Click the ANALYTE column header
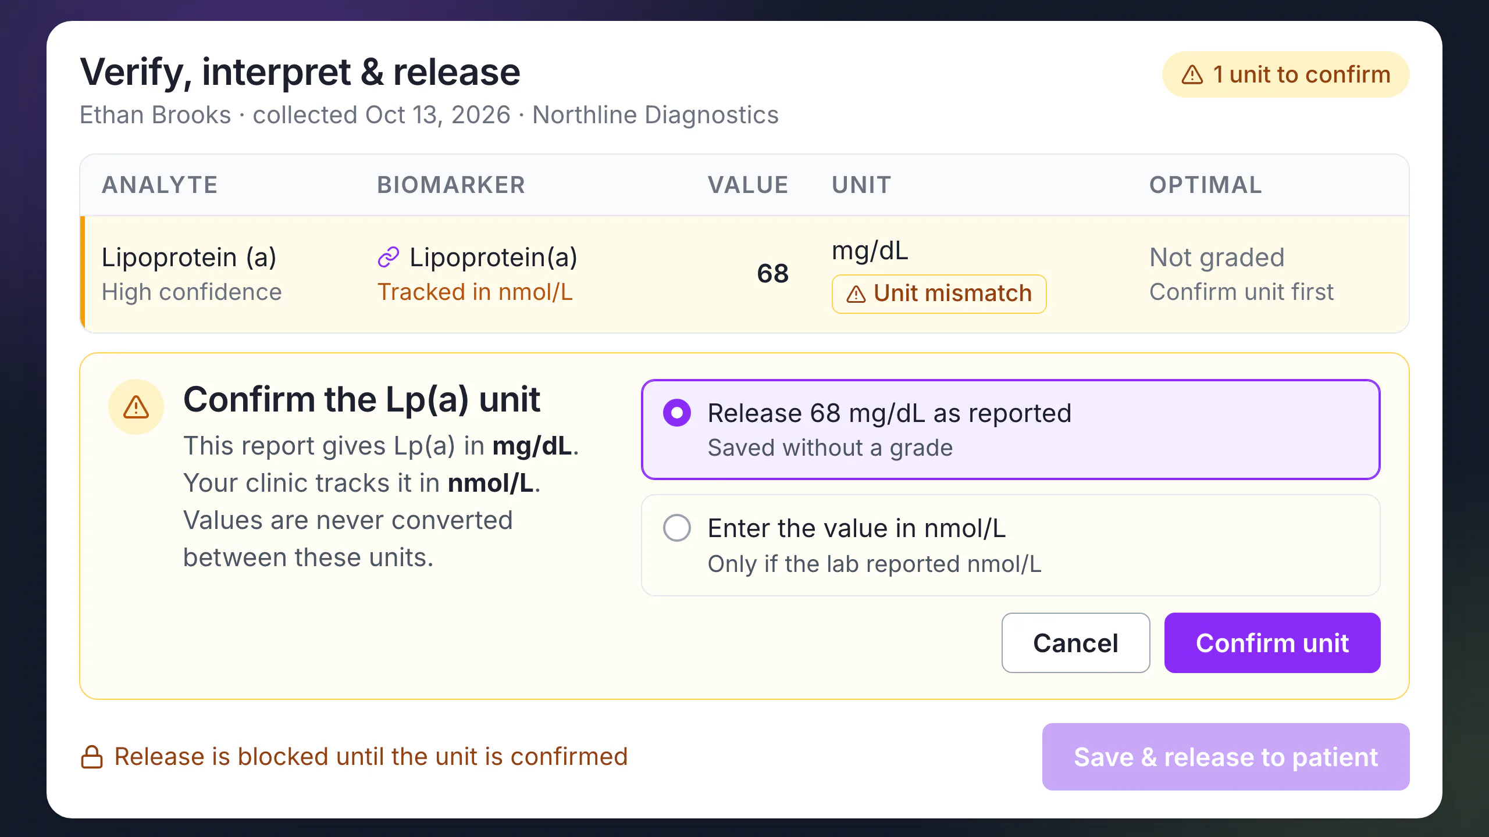1489x837 pixels. 160,185
